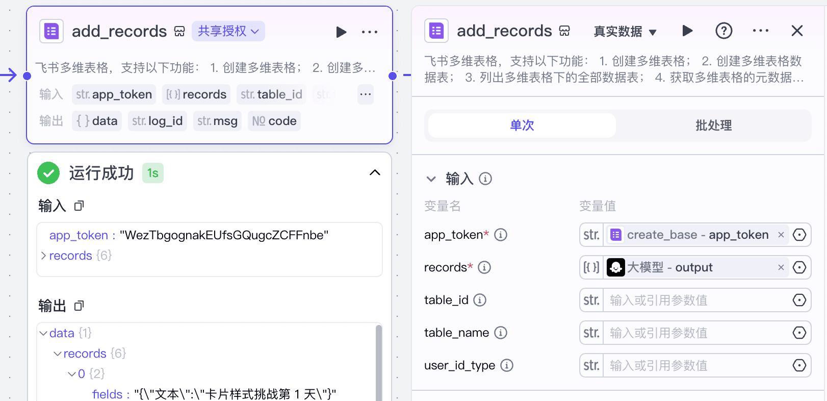This screenshot has width=827, height=401.
Task: Remove create_base - app_token reference
Action: 781,235
